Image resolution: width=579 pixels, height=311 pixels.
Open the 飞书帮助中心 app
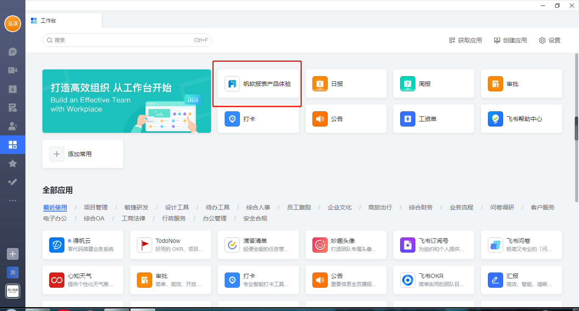tap(521, 119)
